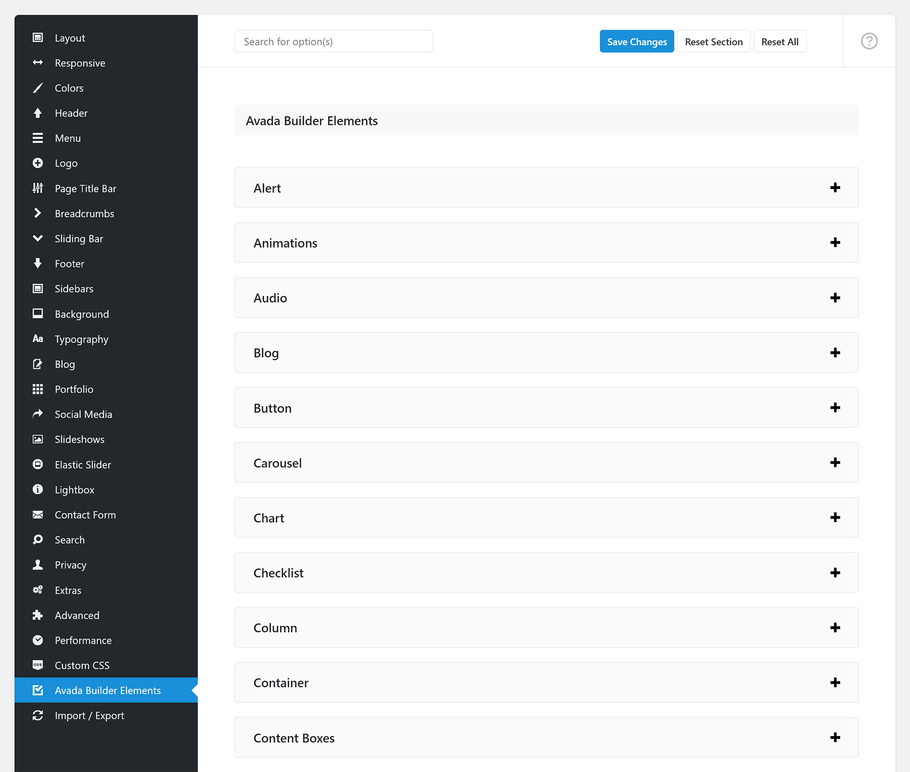Click the Reset Section button
The height and width of the screenshot is (772, 910).
pos(714,41)
